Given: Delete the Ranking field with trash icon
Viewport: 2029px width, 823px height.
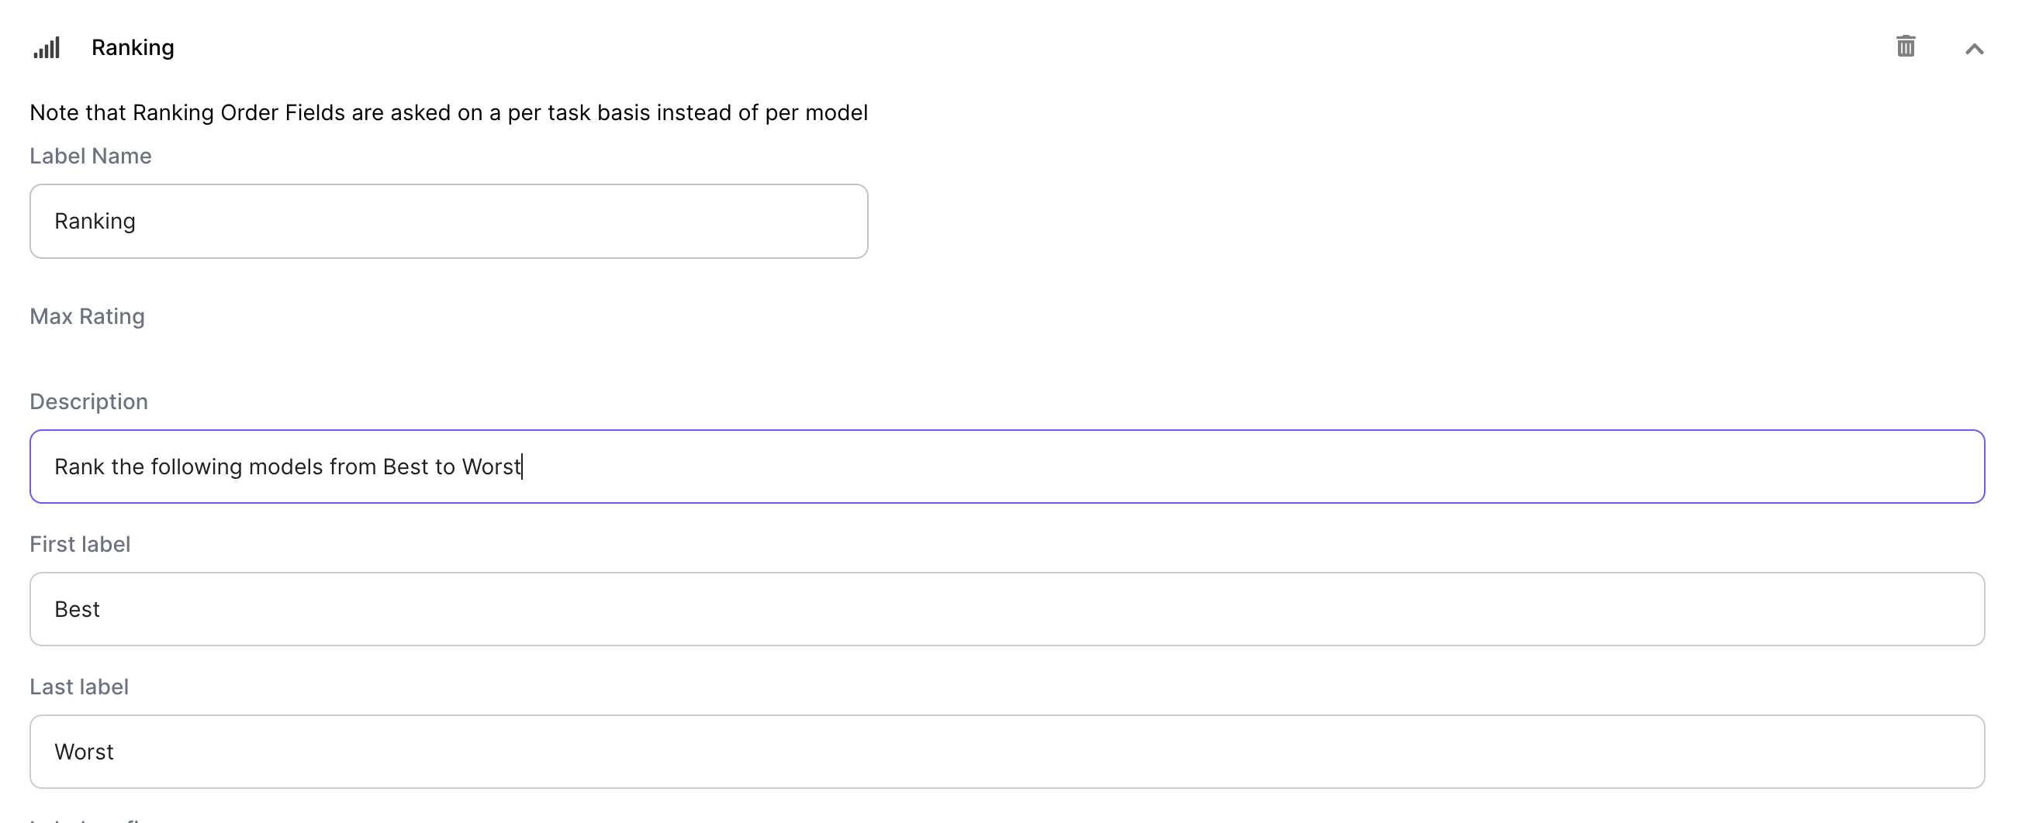Looking at the screenshot, I should (1905, 46).
